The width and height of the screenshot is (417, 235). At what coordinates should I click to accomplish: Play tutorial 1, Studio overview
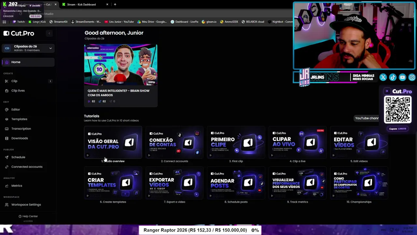tap(113, 143)
